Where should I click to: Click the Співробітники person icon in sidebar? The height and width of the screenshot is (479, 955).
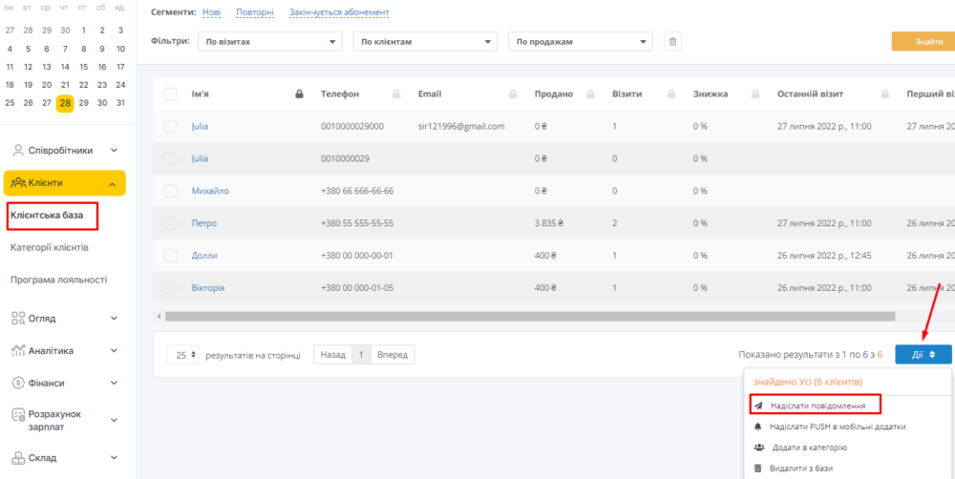pos(18,150)
